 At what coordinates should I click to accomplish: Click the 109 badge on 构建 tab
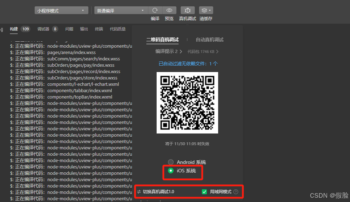pos(26,29)
